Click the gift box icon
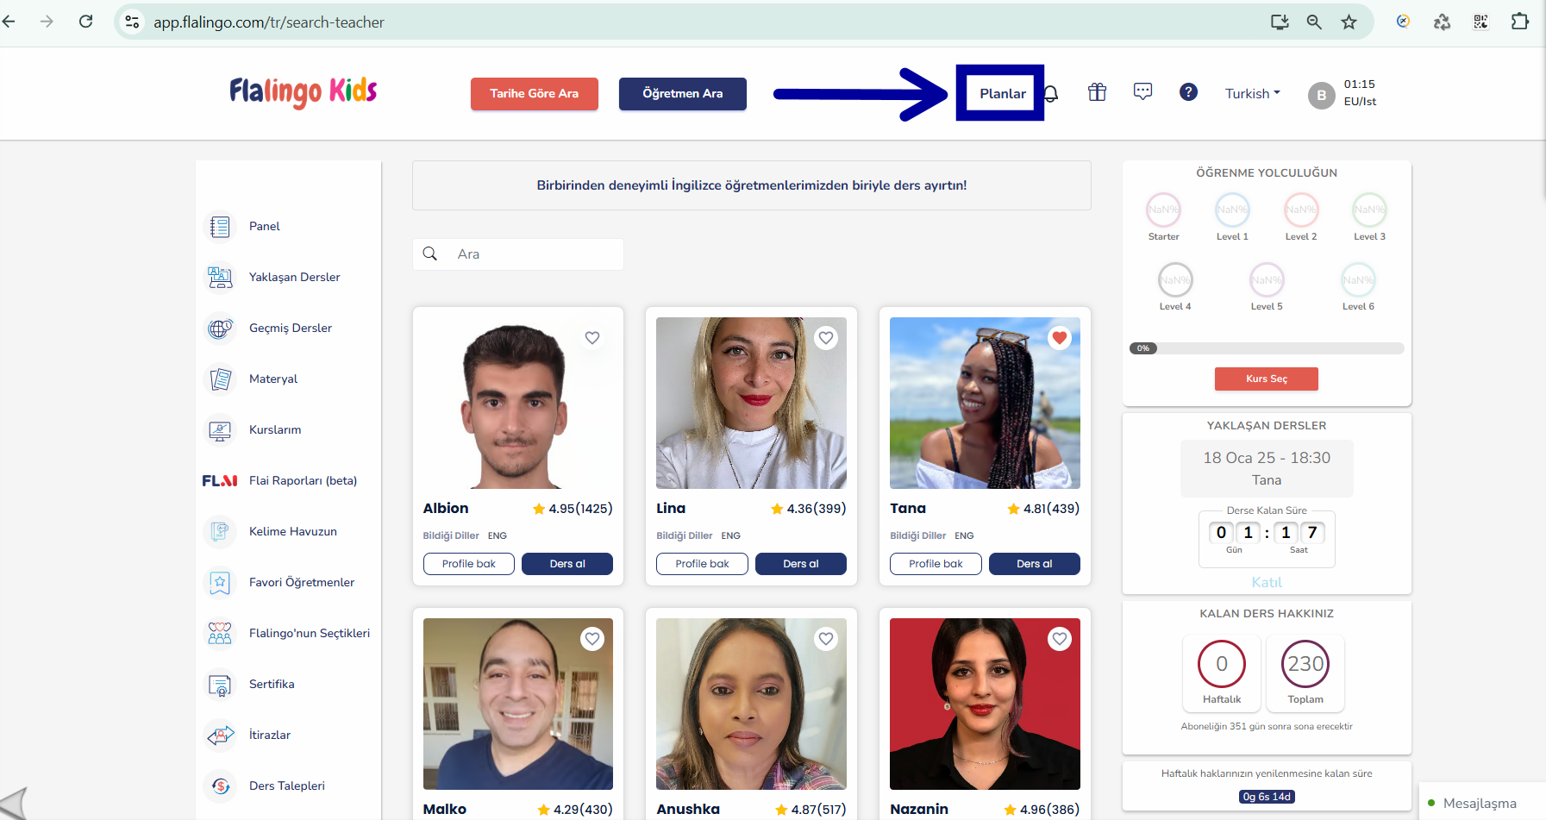1546x820 pixels. pyautogui.click(x=1097, y=92)
